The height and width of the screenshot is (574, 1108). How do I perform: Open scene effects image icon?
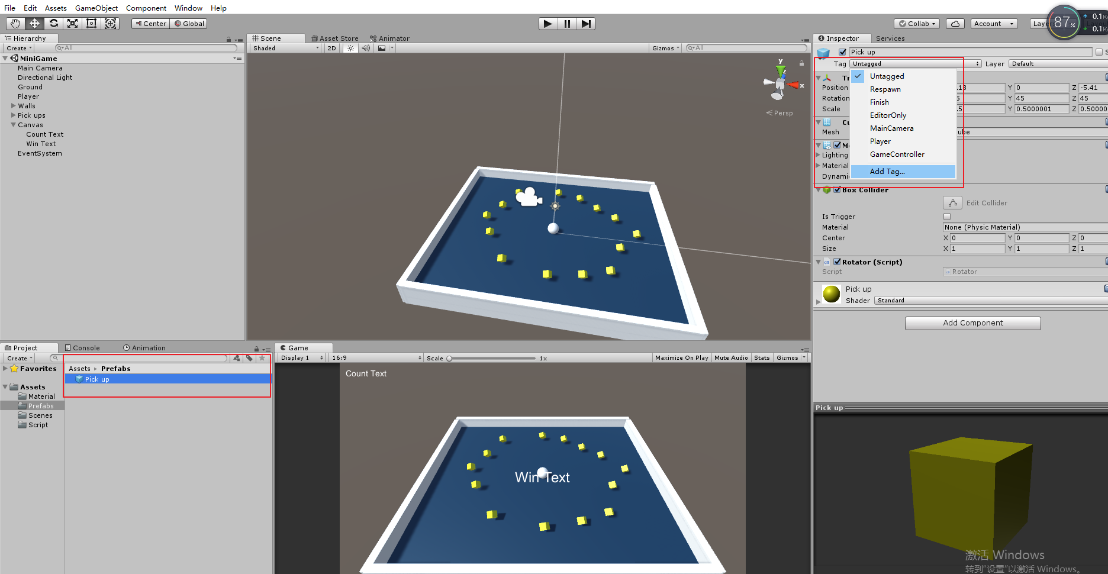coord(382,48)
